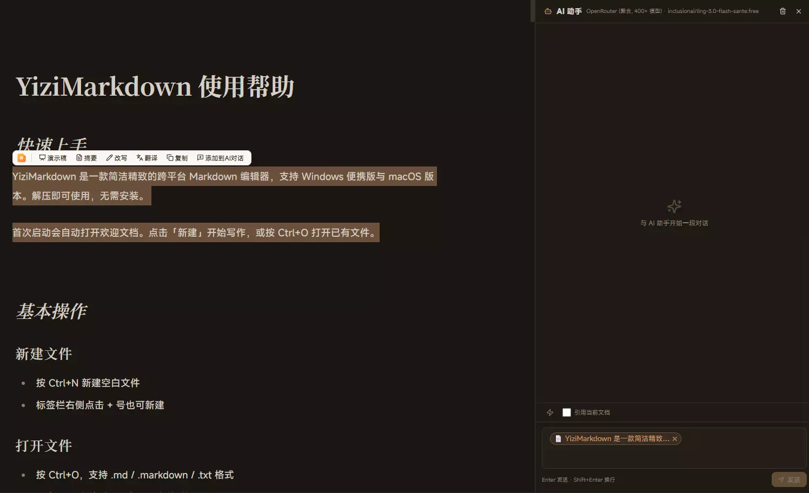Click the title YiziMarkdown 使用帮助
The height and width of the screenshot is (493, 809).
pyautogui.click(x=155, y=86)
